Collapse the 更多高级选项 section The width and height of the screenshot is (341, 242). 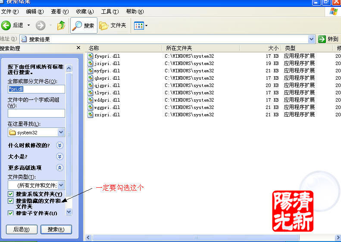click(x=59, y=168)
